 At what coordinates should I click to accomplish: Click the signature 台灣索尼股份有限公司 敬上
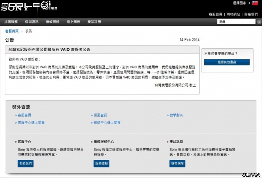175,85
